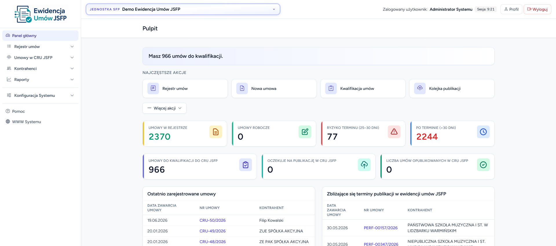This screenshot has width=556, height=246.
Task: Open the Więcej akcji dropdown
Action: [x=164, y=108]
